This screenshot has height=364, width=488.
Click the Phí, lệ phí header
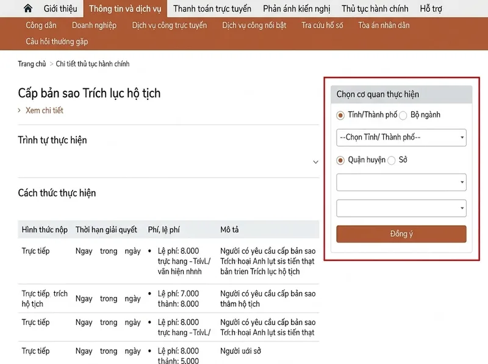pyautogui.click(x=163, y=229)
